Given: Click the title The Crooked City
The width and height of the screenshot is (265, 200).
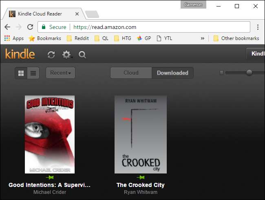Looking at the screenshot, I should pos(140,185).
